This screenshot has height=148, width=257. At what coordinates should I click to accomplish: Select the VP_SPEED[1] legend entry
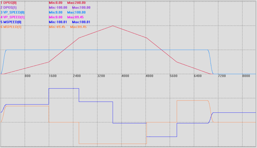coord(13,17)
